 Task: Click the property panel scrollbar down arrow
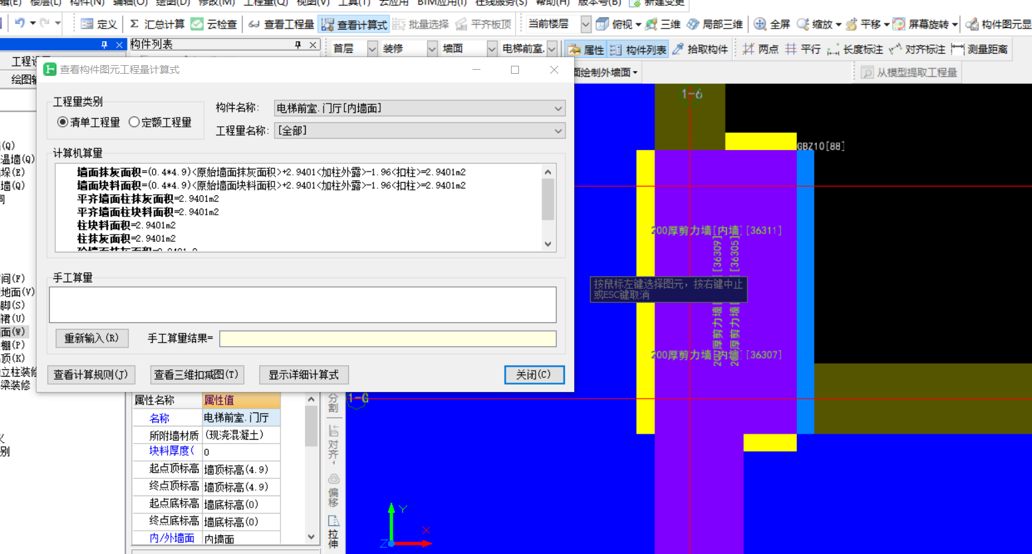tap(311, 536)
